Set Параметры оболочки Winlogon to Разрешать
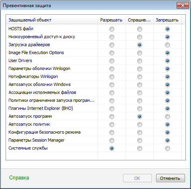Image resolution: width=191 pixels, height=189 pixels. 112,69
